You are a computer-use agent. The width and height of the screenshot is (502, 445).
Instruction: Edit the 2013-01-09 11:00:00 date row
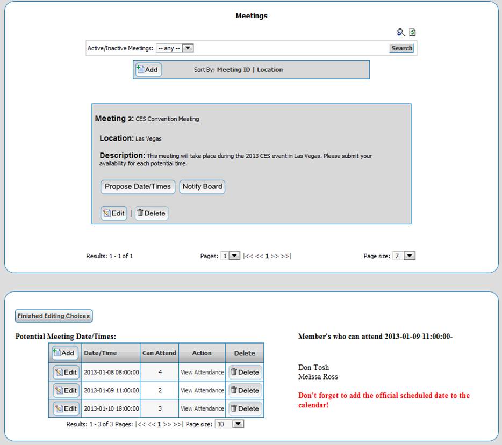(66, 391)
